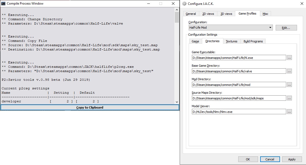Open the Textures settings tab
306x165 pixels.
tap(231, 41)
